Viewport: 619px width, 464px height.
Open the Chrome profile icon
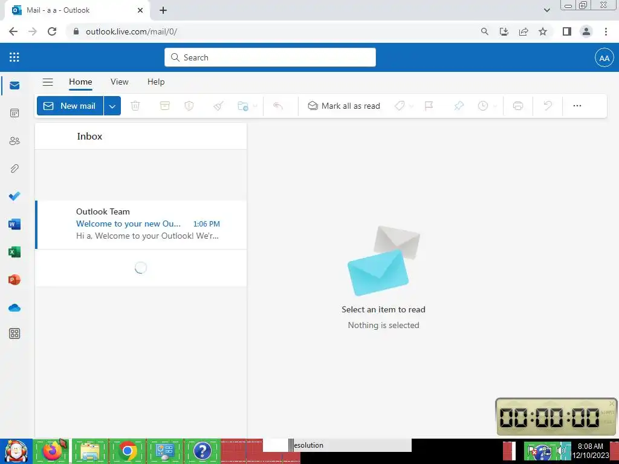coord(586,31)
